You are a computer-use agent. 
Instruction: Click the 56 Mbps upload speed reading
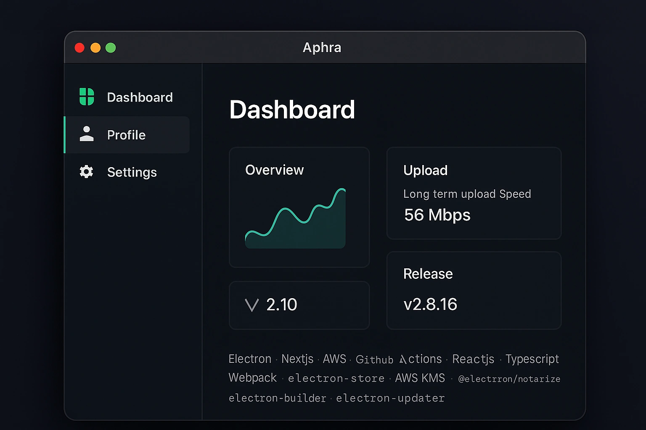tap(437, 215)
